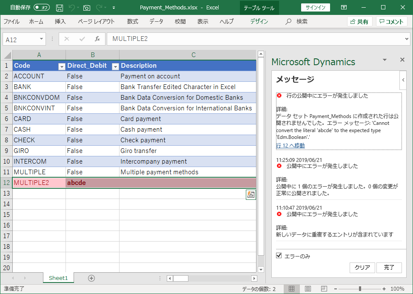Click the zoom in plus icon
413x294 pixels.
pyautogui.click(x=384, y=289)
